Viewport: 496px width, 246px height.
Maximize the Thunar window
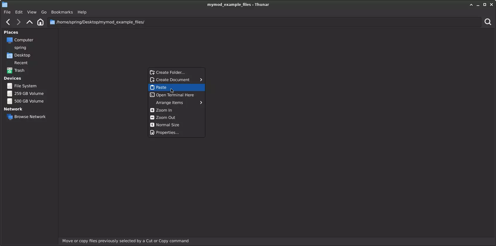tap(485, 5)
